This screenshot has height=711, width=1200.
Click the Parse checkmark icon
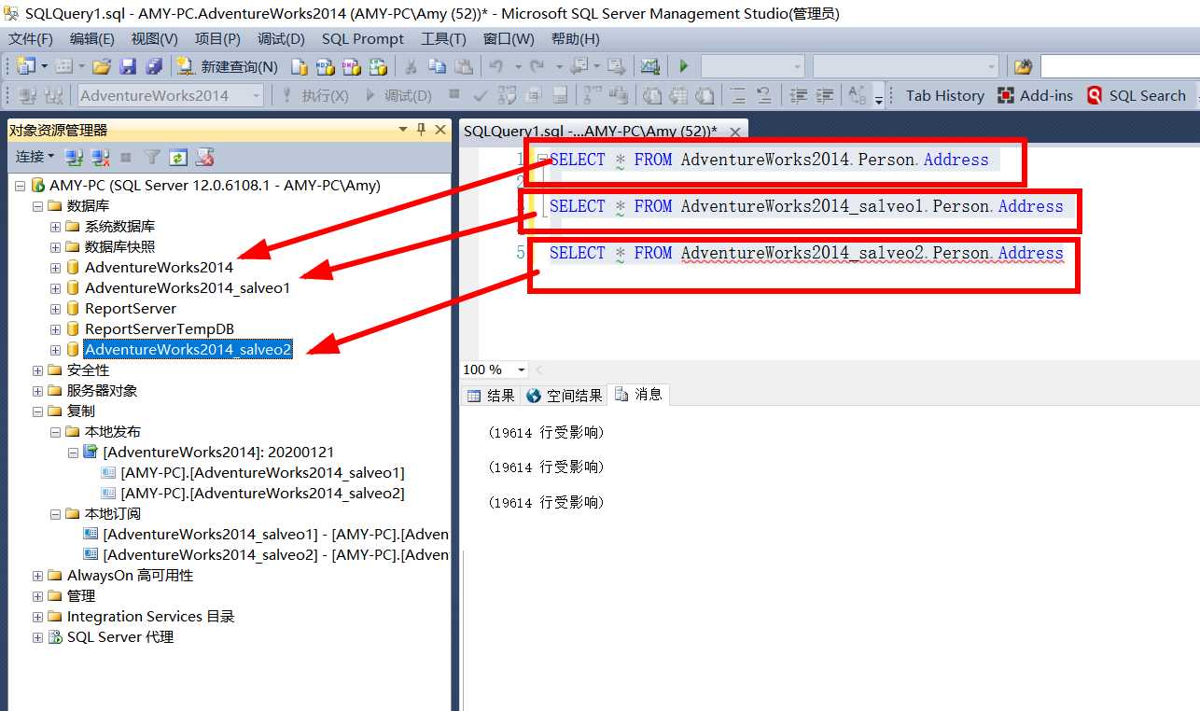(481, 95)
